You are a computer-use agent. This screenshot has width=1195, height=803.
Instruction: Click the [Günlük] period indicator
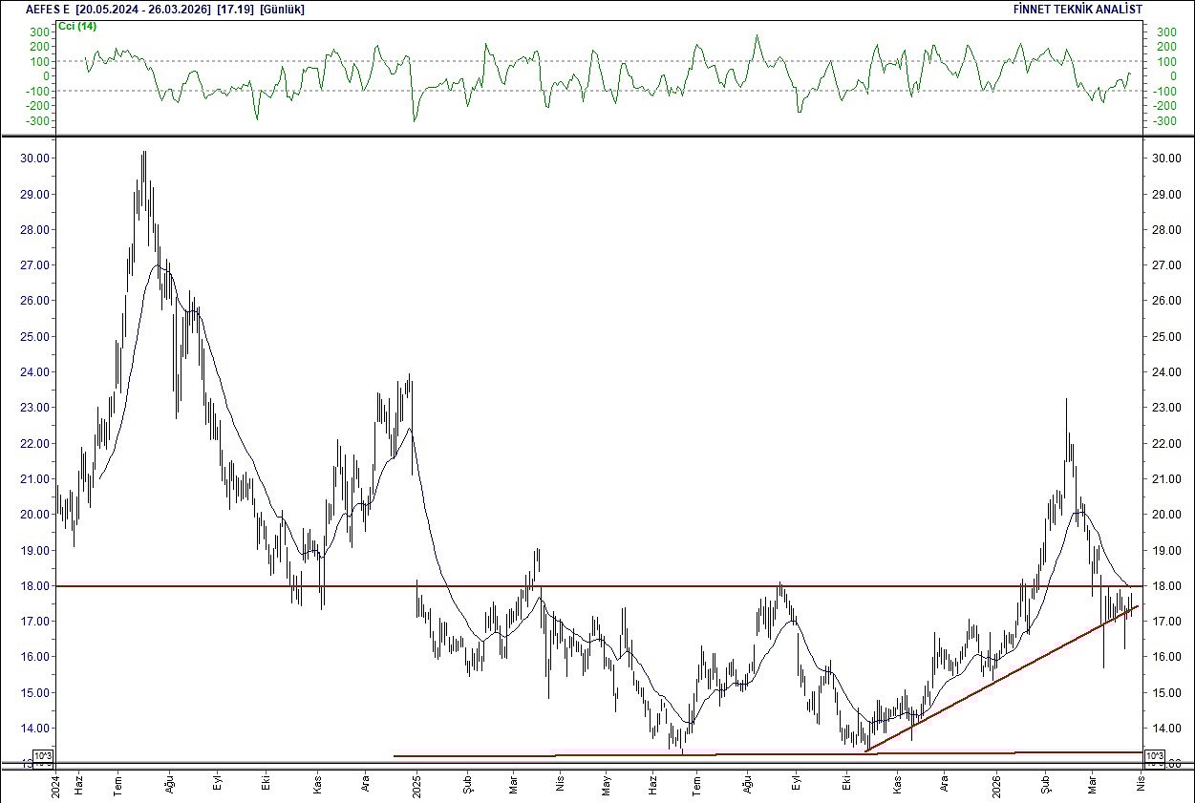[x=279, y=9]
